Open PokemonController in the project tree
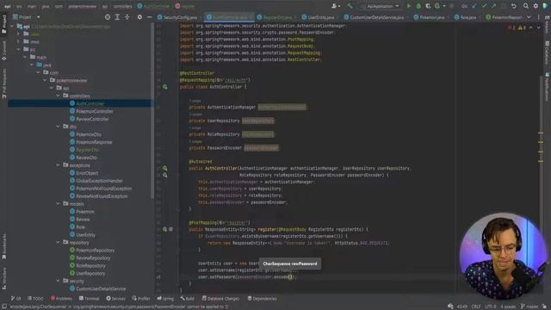 point(95,111)
